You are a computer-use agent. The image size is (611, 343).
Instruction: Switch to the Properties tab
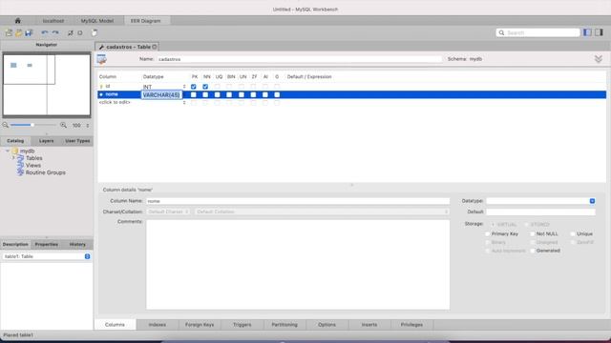point(47,245)
